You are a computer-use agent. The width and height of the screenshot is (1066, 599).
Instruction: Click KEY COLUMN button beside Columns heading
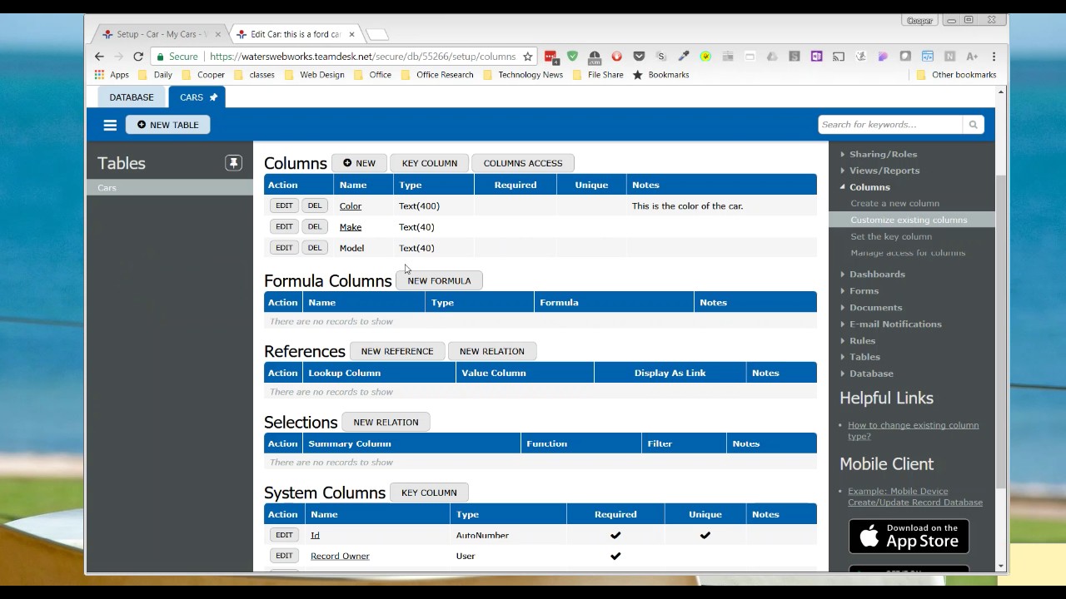(x=430, y=163)
